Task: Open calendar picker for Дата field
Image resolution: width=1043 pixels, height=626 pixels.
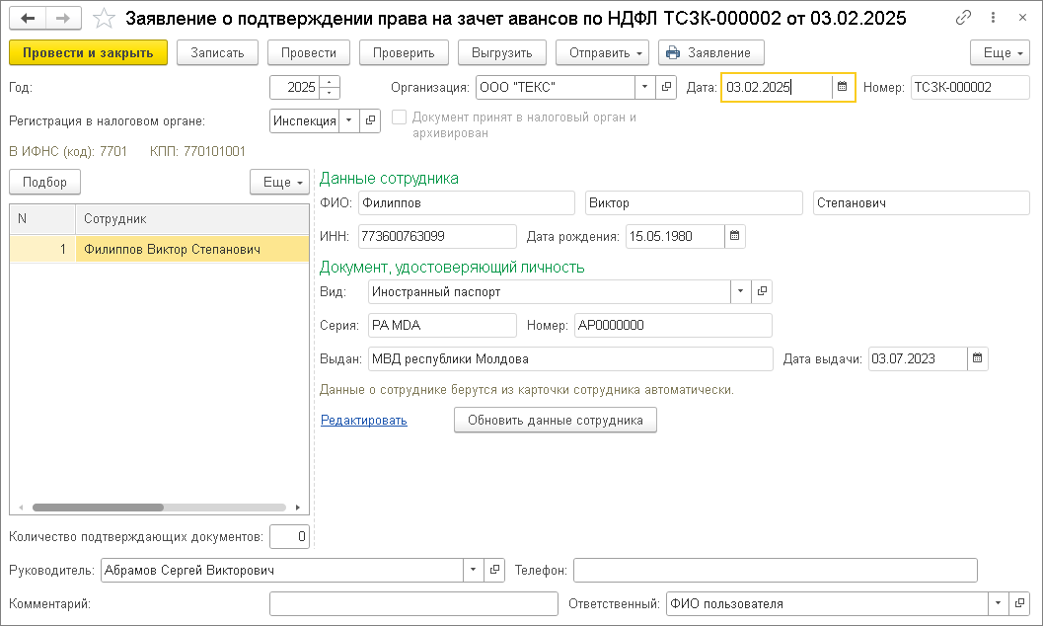Action: pos(842,87)
